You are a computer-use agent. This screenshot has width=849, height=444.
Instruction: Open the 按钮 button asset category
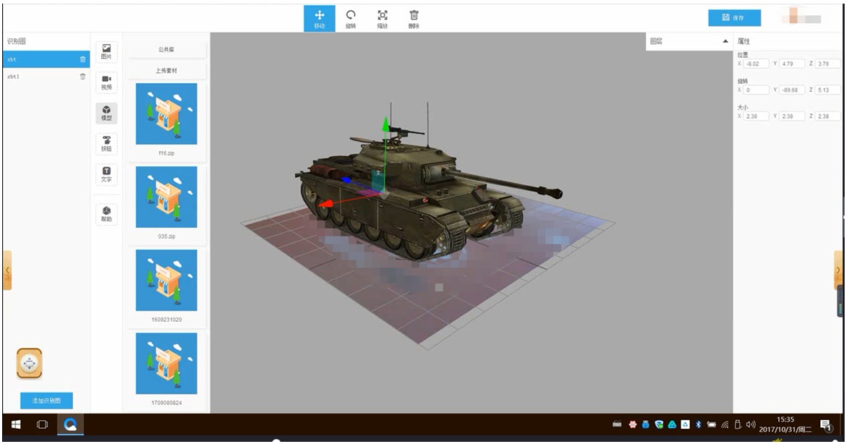coord(106,144)
